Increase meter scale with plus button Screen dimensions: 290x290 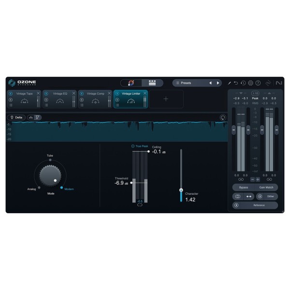258,179
